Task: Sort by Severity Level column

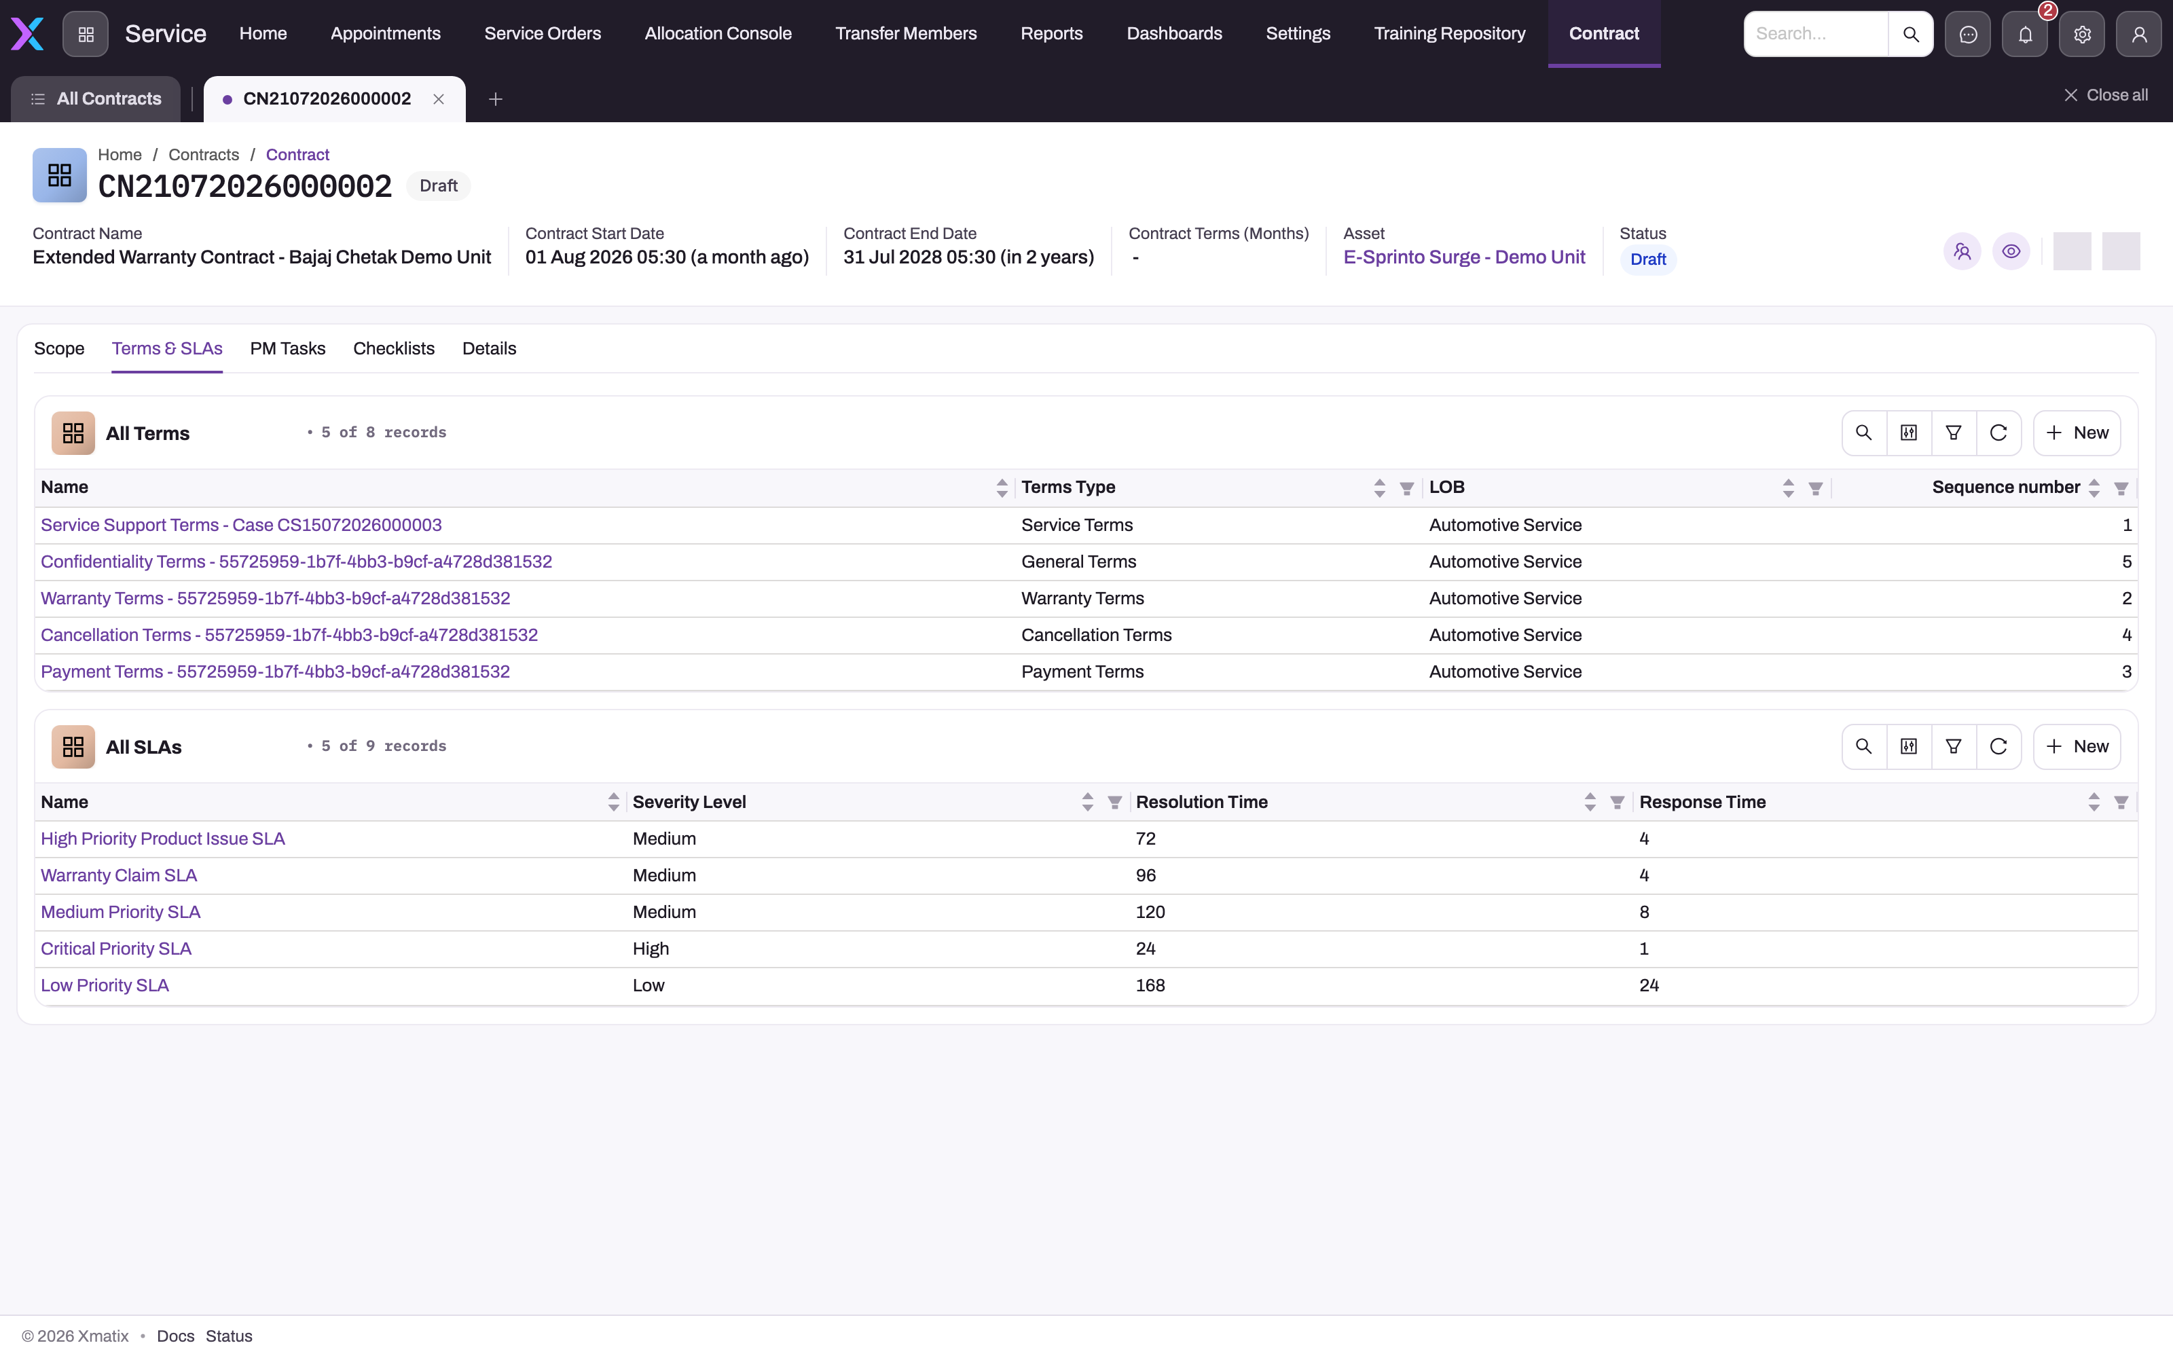Action: [1087, 802]
